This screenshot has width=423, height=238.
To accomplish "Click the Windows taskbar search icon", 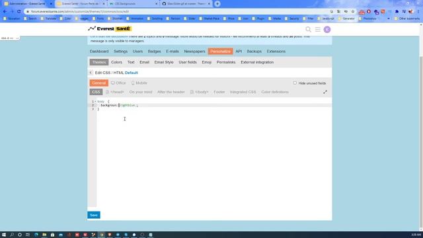I will click(12, 235).
